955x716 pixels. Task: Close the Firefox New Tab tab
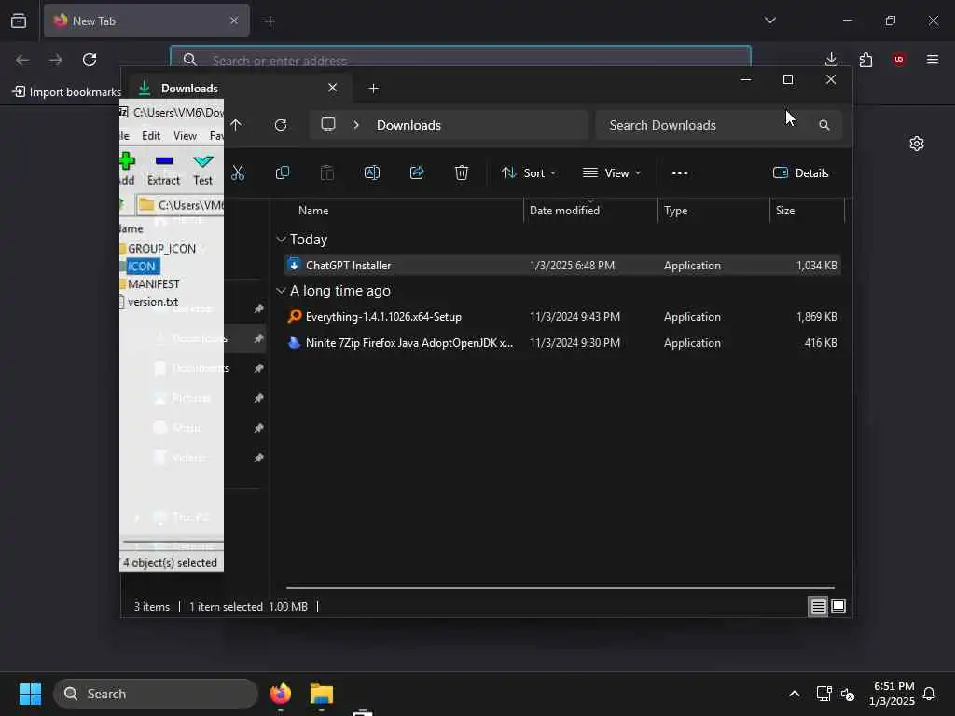(234, 21)
